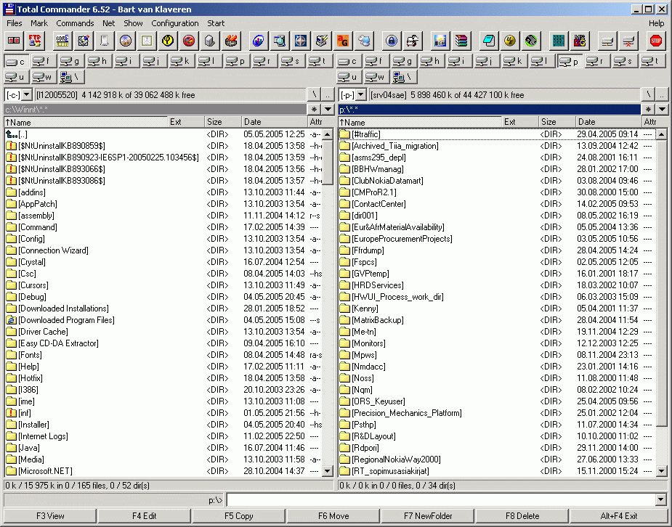Viewport: 672px width, 527px height.
Task: Click the network drive connect toolbar icon
Action: [607, 41]
